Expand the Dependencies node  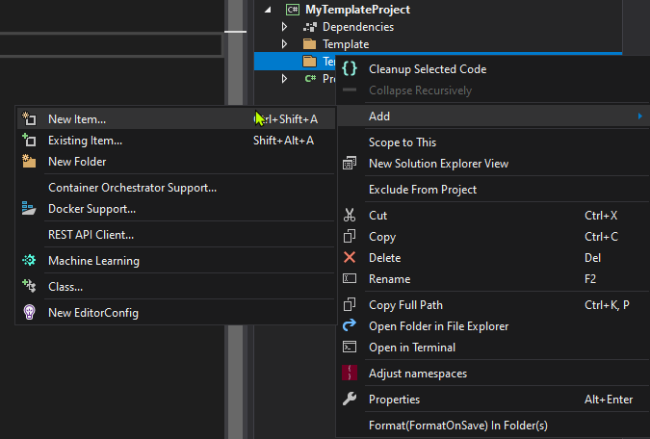(x=284, y=27)
